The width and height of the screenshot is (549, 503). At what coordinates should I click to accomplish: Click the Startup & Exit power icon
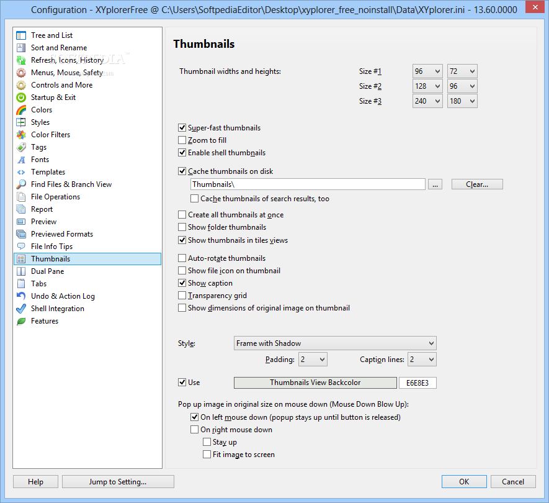pyautogui.click(x=21, y=97)
